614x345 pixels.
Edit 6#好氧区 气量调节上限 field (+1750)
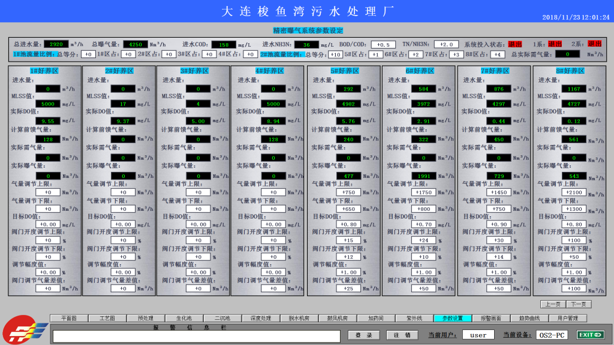[x=424, y=192]
